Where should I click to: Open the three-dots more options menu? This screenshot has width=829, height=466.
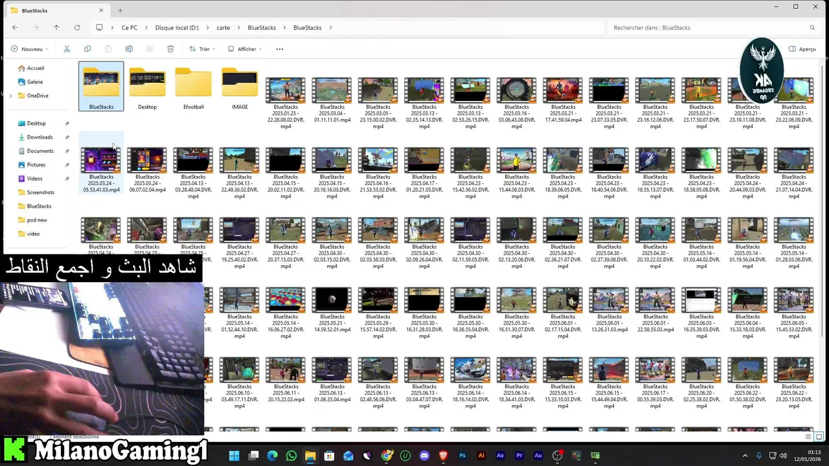(x=280, y=49)
